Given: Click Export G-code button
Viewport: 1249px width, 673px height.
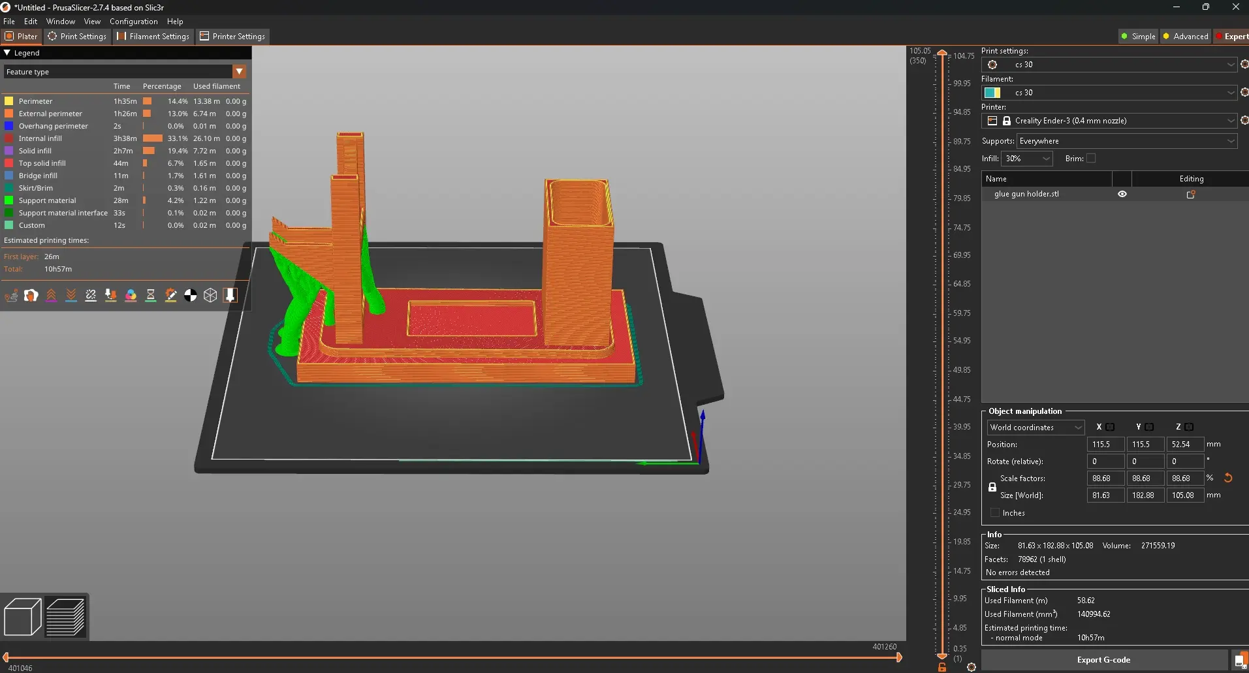Looking at the screenshot, I should (1104, 660).
